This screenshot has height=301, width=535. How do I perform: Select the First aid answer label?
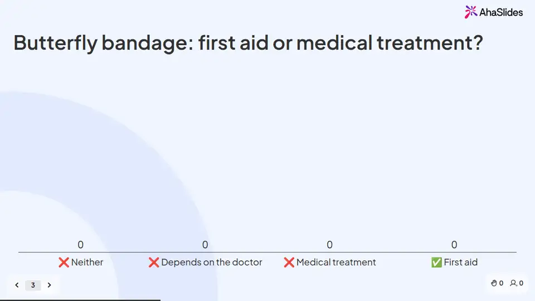tap(461, 262)
